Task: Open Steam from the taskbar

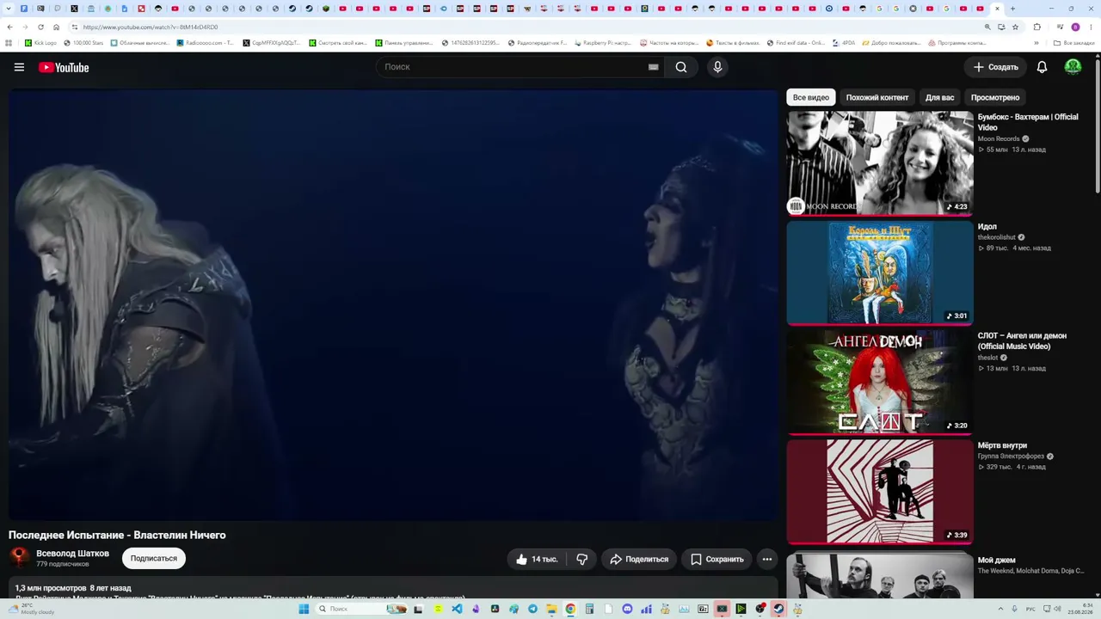Action: pyautogui.click(x=778, y=609)
